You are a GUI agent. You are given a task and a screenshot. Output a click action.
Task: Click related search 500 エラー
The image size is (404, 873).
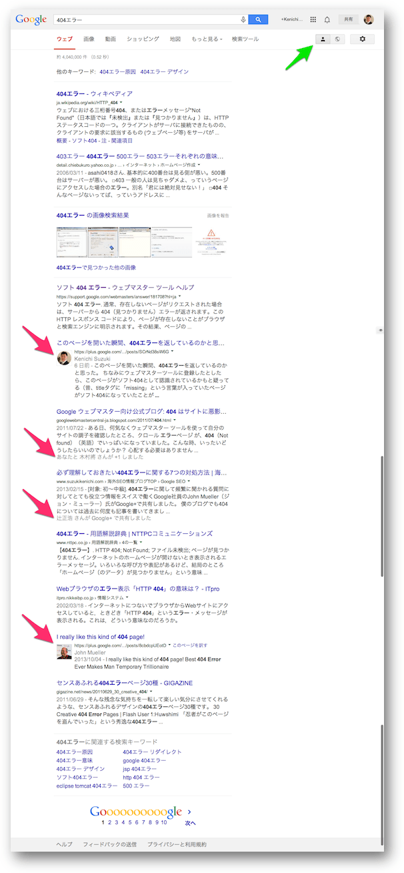[x=137, y=786]
